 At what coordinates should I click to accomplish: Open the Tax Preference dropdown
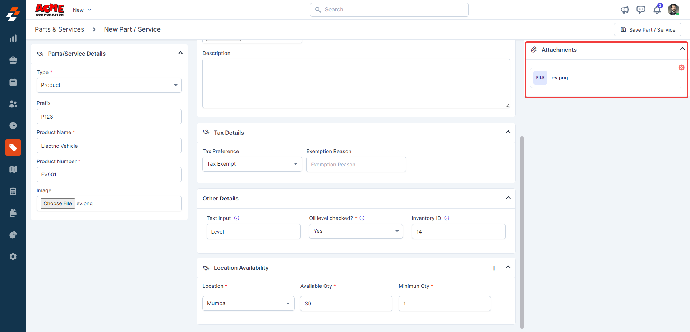[x=252, y=164]
